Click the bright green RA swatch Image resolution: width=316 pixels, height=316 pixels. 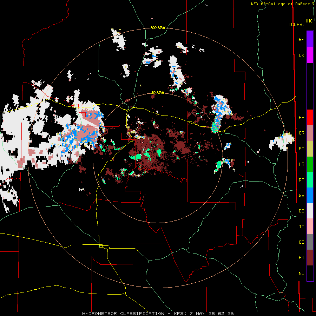pyautogui.click(x=310, y=180)
